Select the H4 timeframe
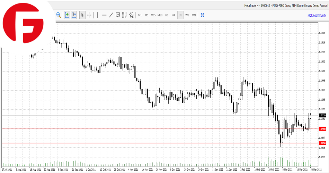This screenshot has height=173, width=329. [x=174, y=15]
